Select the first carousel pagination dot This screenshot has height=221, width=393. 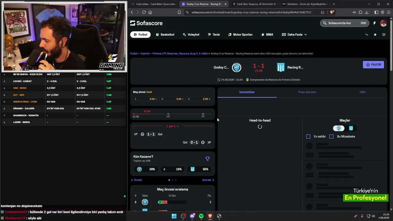pyautogui.click(x=169, y=180)
